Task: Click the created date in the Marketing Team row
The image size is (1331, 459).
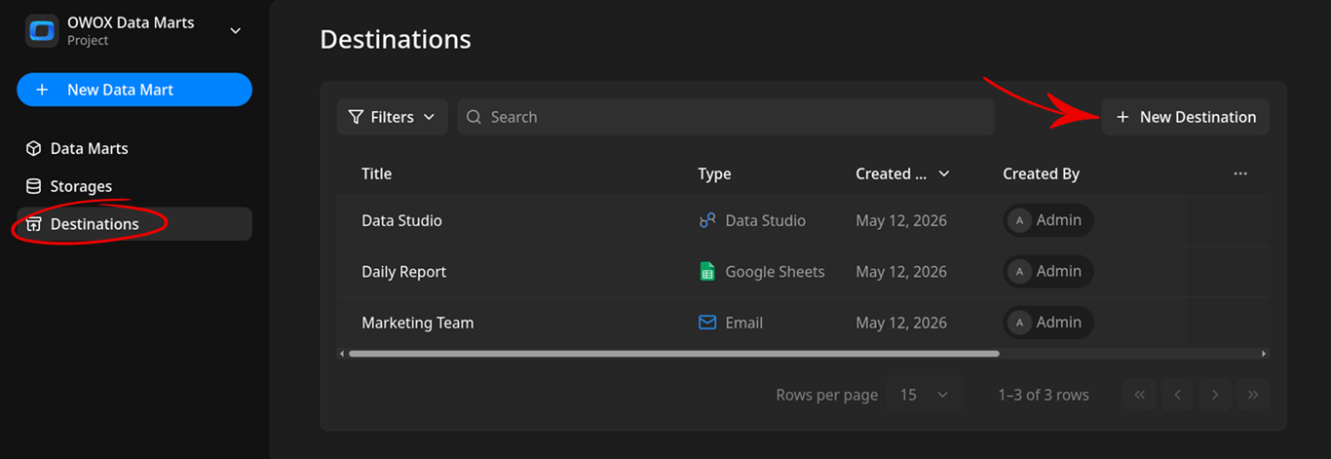Action: [901, 323]
